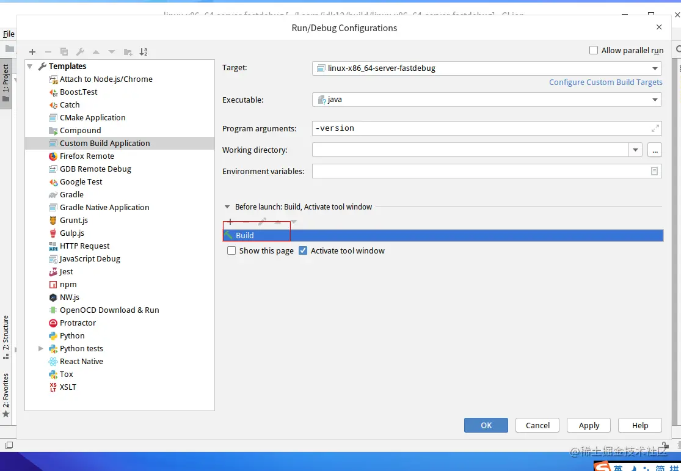
Task: Click the Cancel button
Action: point(537,425)
